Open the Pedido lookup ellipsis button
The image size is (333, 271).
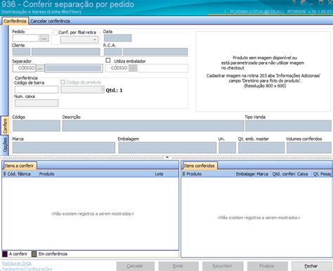point(44,38)
